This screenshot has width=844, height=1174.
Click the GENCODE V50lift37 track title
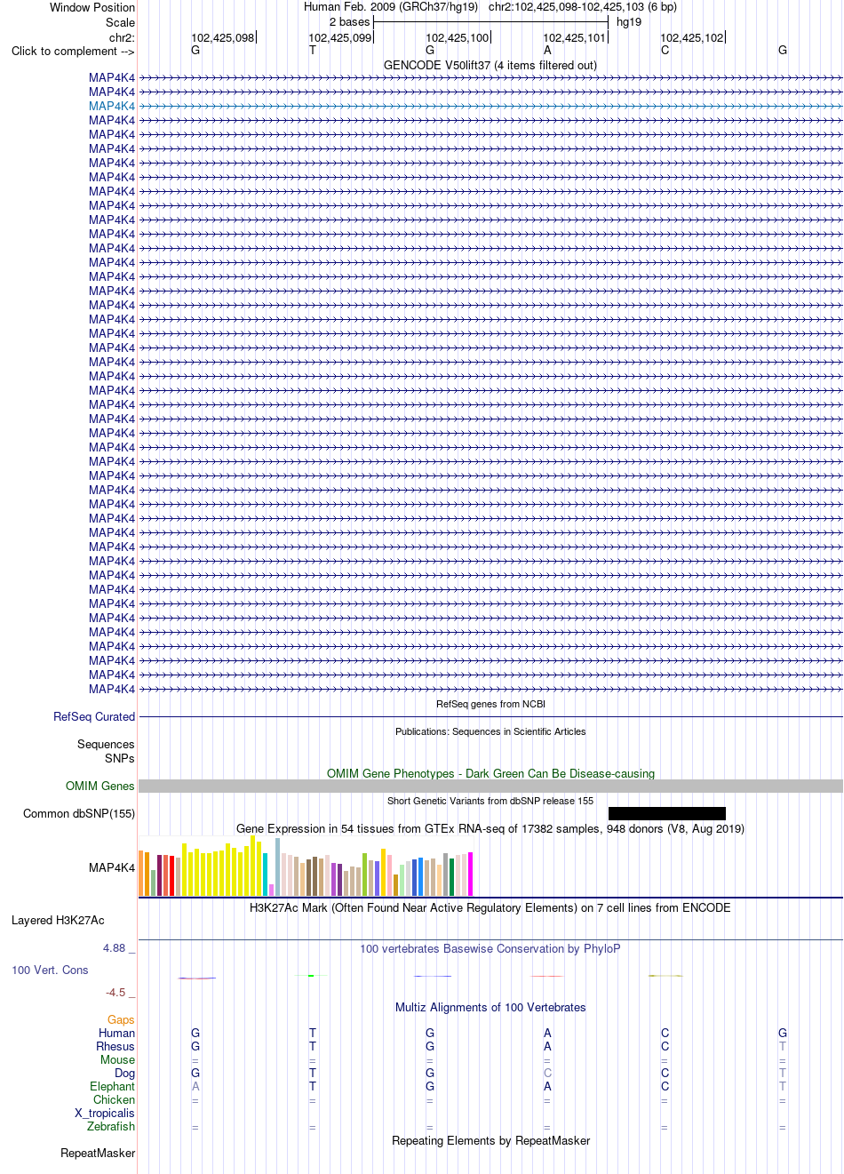490,65
